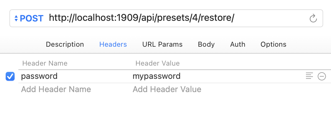
Task: Click the up-down arrows beside POST
Action: (16, 18)
